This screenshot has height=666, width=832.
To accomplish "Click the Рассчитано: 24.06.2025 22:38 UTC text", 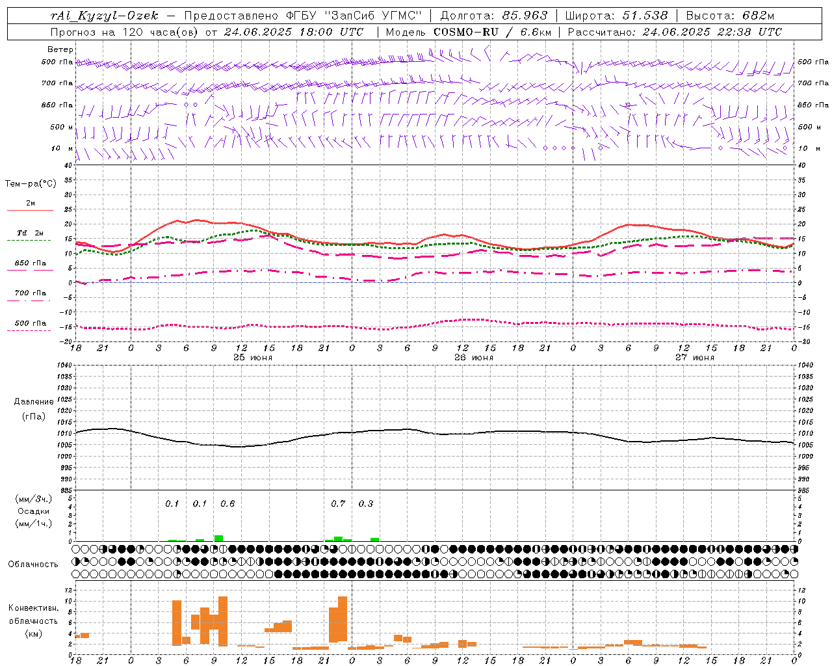I will (675, 32).
